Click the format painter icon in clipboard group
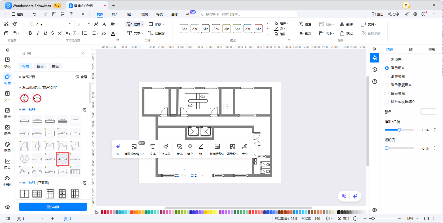Viewport: 443px width, 223px height. click(15, 24)
